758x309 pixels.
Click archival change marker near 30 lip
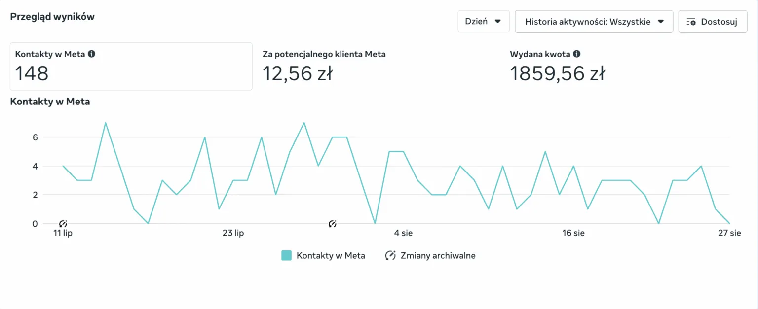point(333,224)
